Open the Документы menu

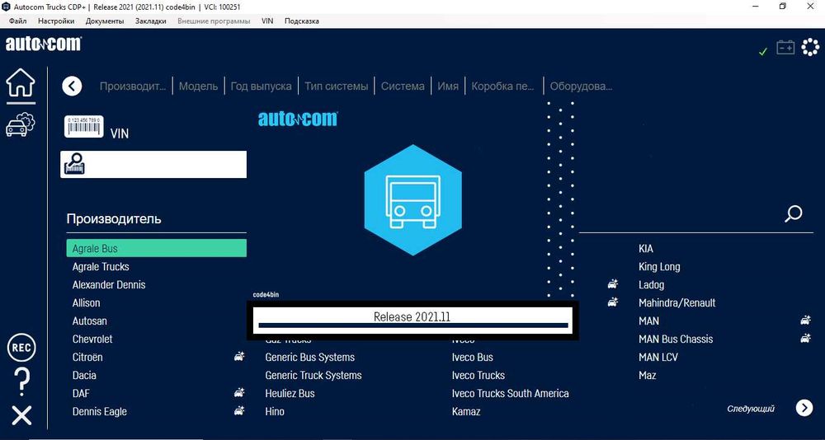coord(105,21)
